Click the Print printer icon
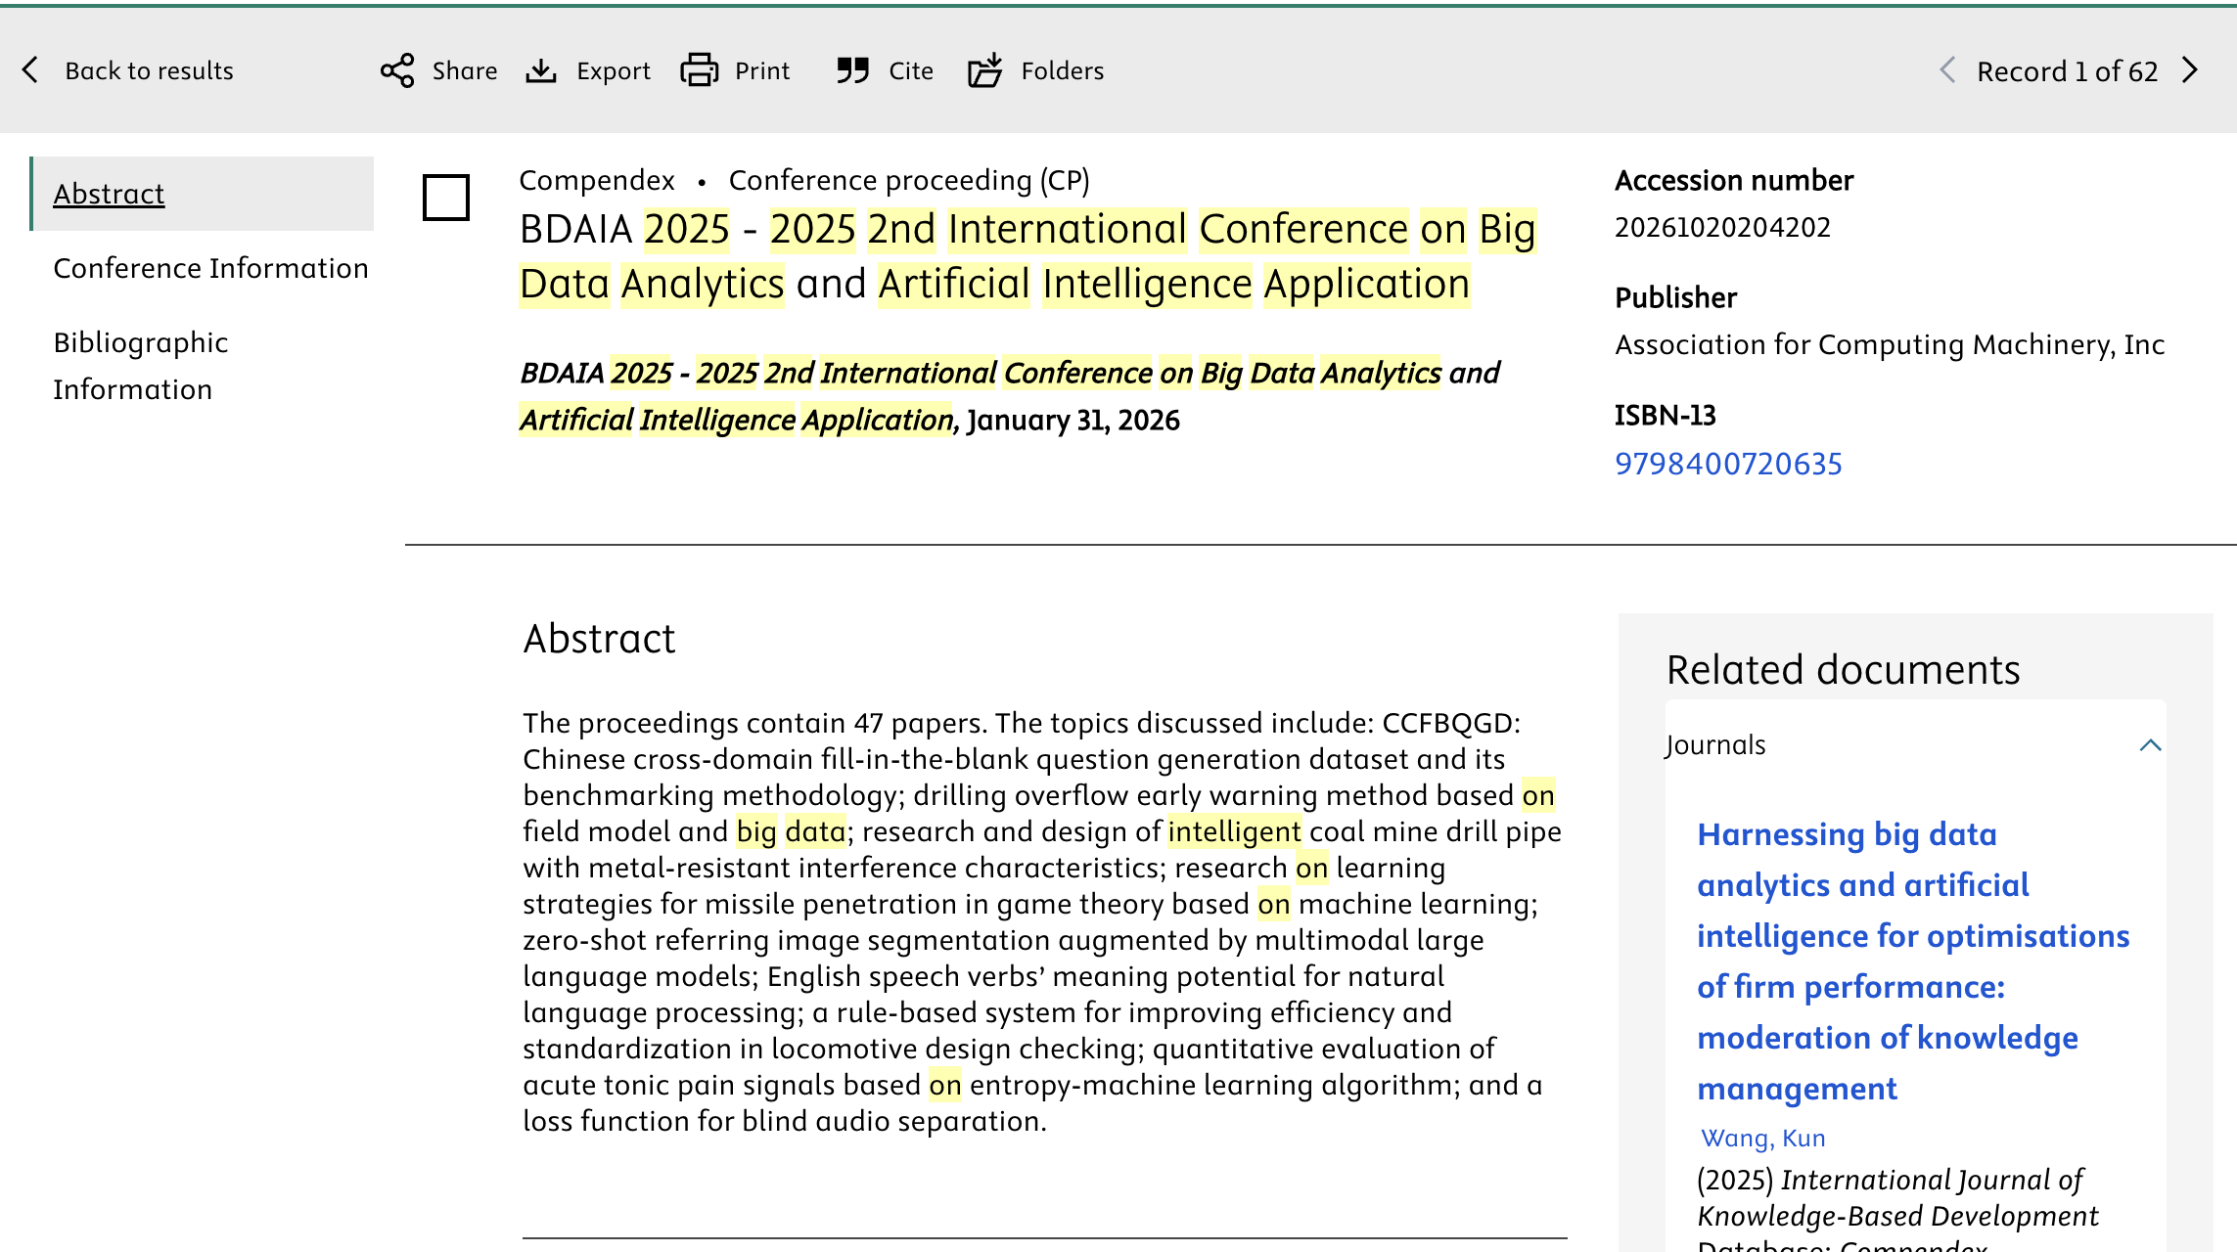This screenshot has width=2237, height=1252. click(699, 70)
